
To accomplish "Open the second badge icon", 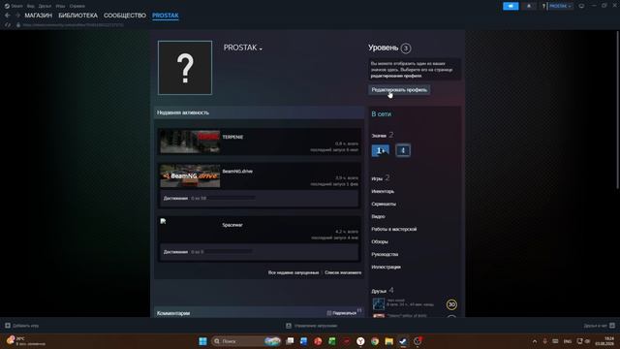I will click(x=403, y=150).
